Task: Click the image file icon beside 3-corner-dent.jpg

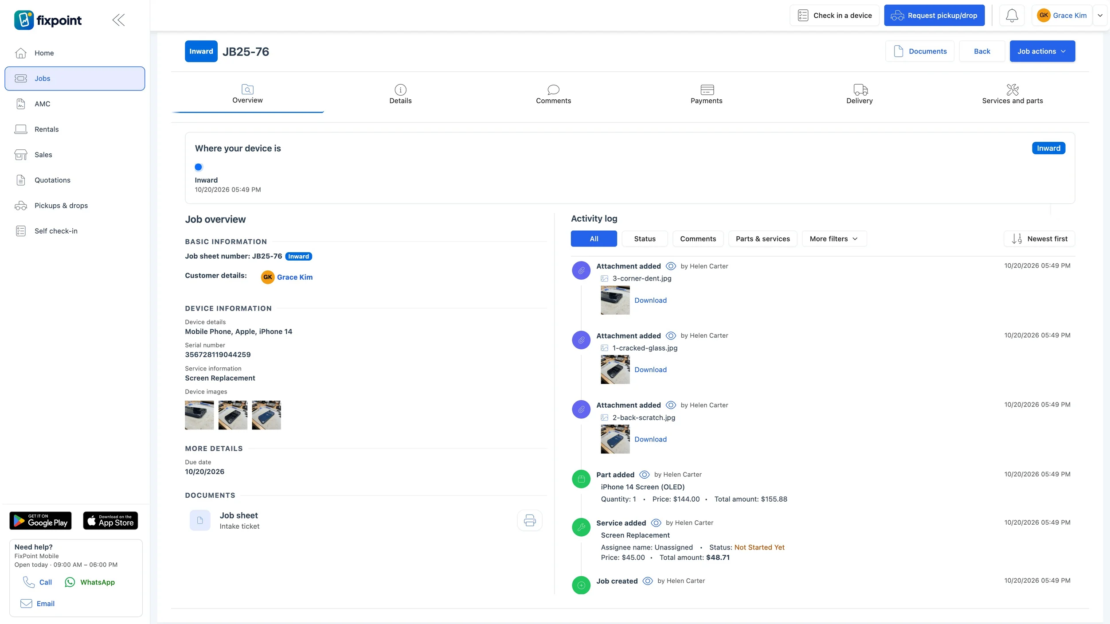Action: 604,279
